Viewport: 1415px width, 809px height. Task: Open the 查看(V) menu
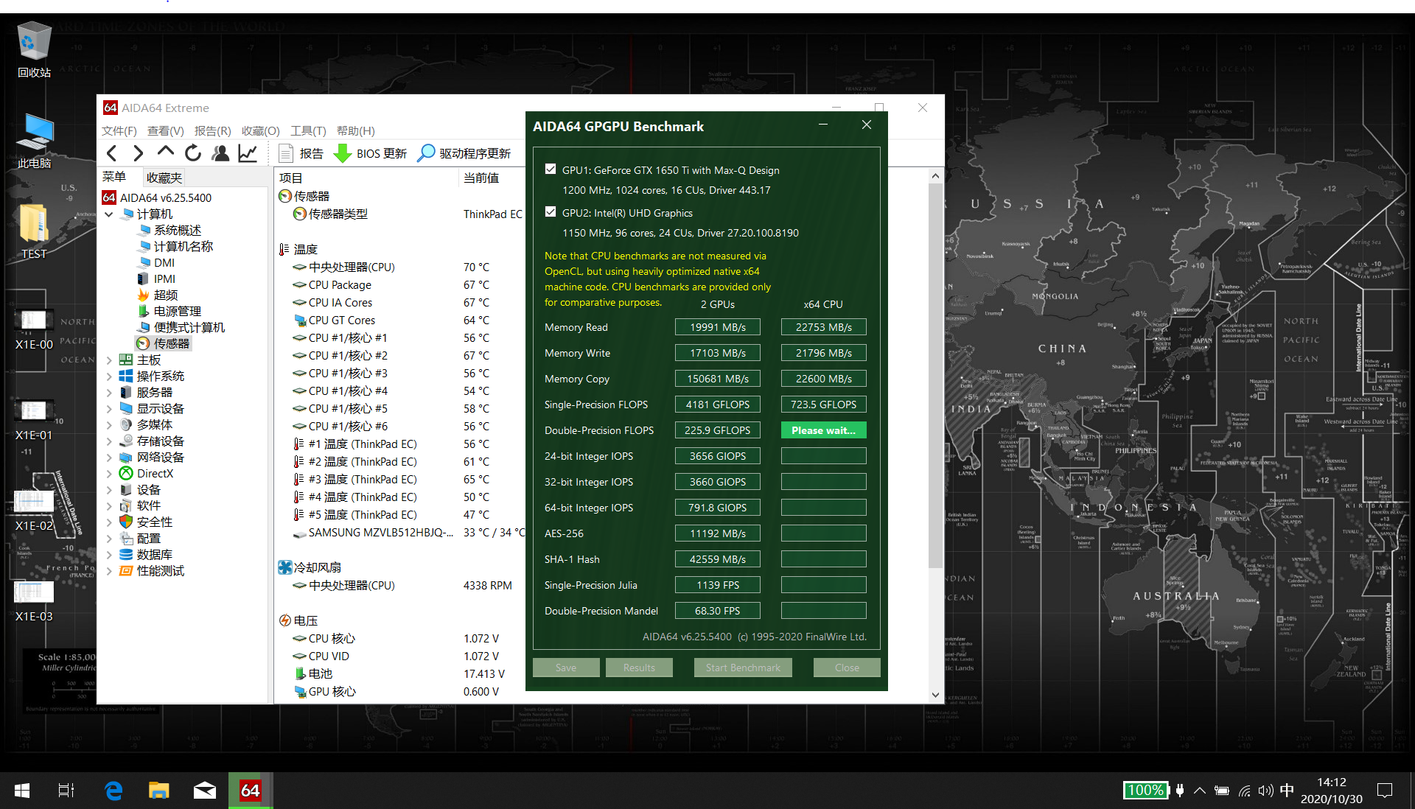[166, 130]
